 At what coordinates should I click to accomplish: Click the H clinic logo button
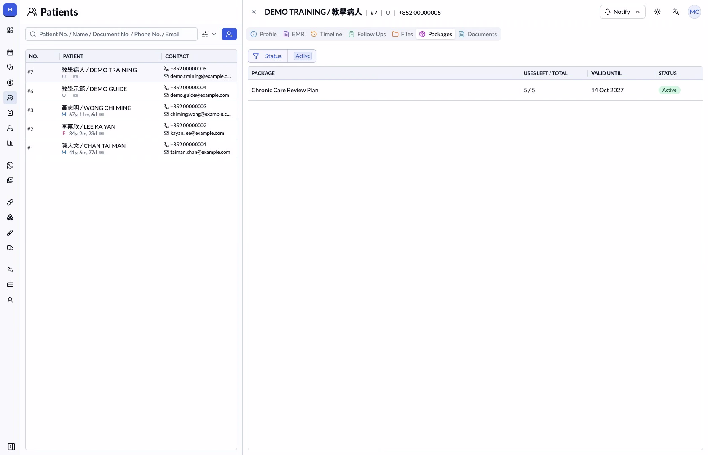click(x=10, y=10)
